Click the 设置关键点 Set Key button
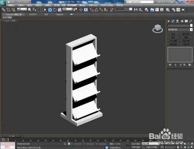 136,147
